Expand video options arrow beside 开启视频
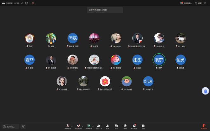This screenshot has height=131, width=210. click(x=83, y=126)
